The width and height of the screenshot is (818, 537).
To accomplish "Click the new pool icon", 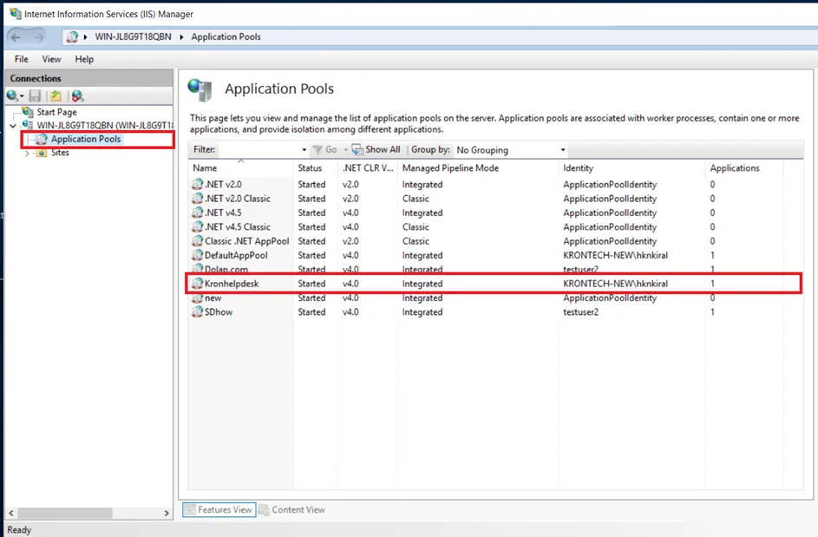I will click(x=197, y=298).
